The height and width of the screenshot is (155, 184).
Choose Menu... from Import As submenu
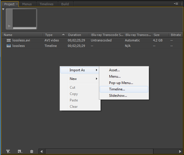124,76
